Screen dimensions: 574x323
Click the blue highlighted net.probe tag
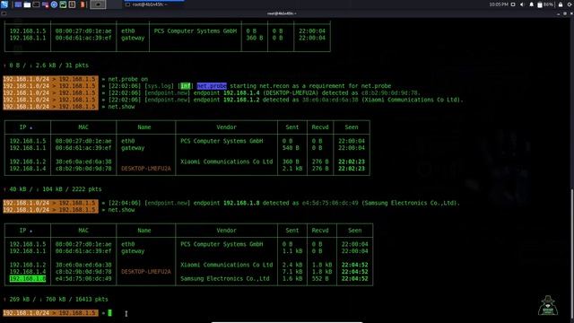[x=212, y=86]
